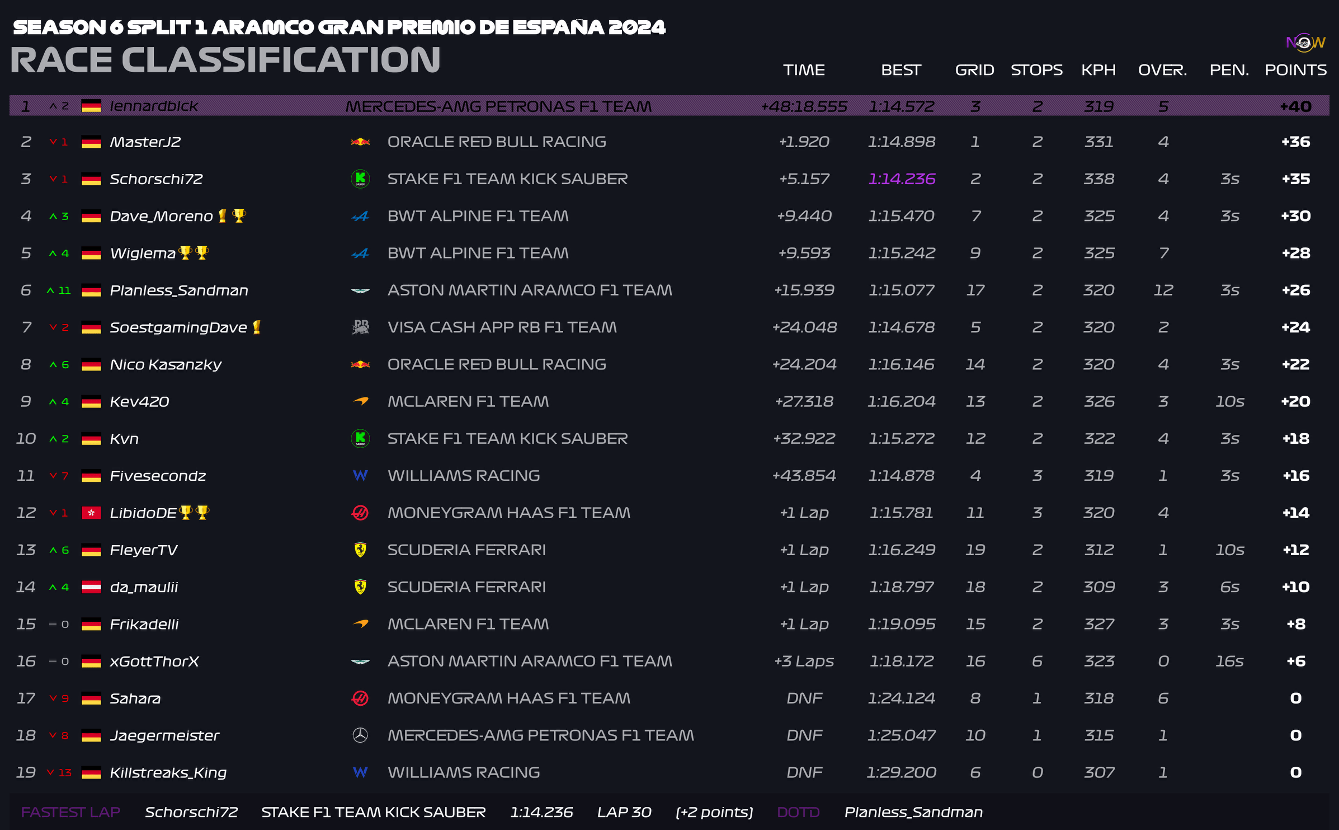Click Planless_Sandman name next to DOTD

click(x=913, y=812)
